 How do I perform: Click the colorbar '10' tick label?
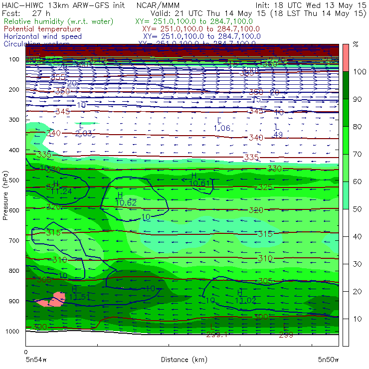[357, 319]
